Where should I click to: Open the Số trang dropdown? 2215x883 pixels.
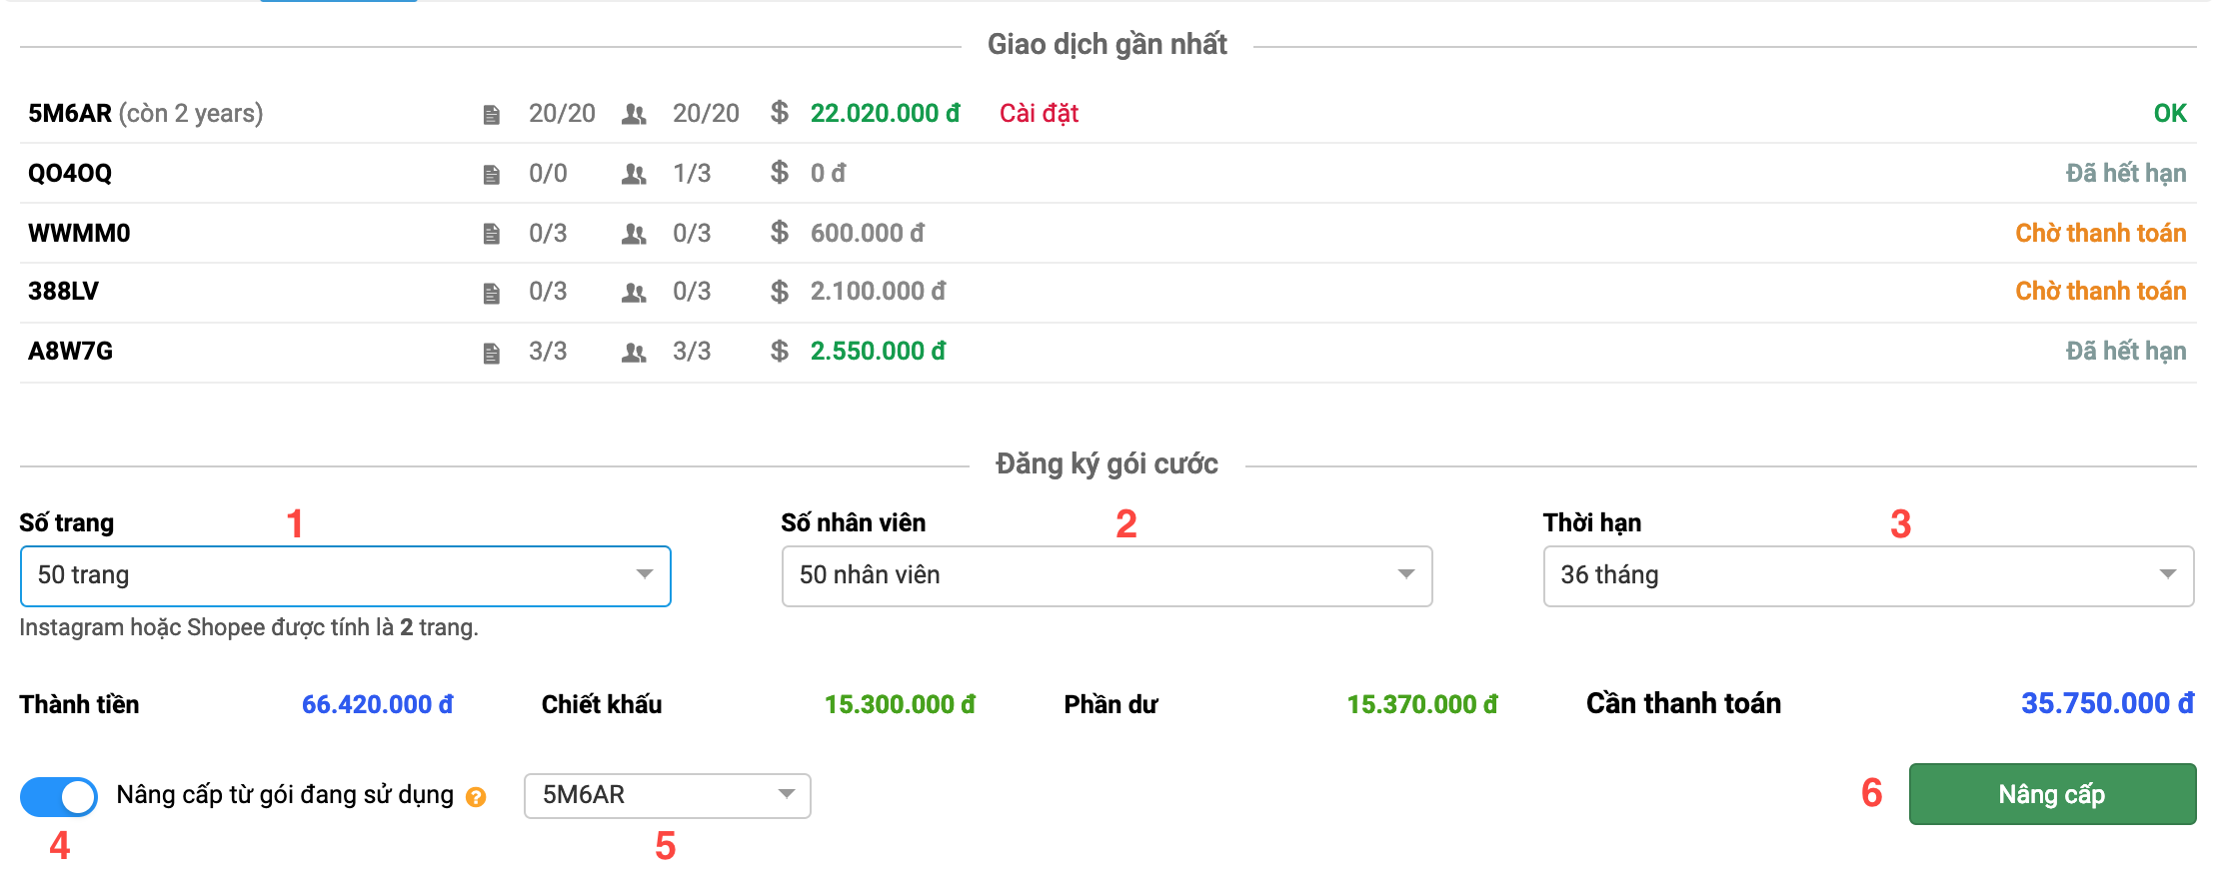[345, 575]
